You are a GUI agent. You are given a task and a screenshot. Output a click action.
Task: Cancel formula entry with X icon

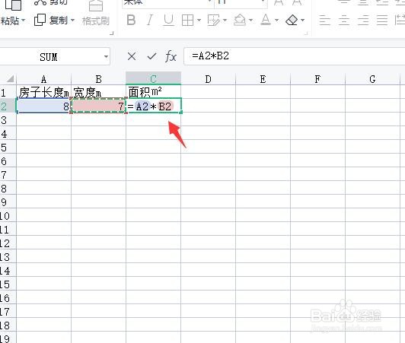[x=132, y=56]
